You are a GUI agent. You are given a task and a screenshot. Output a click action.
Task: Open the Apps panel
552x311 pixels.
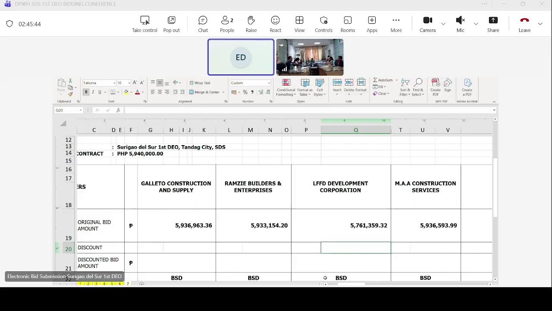coord(372,24)
